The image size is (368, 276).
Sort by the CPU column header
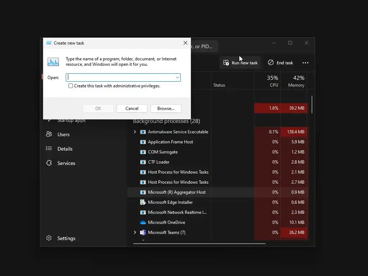tap(267, 81)
